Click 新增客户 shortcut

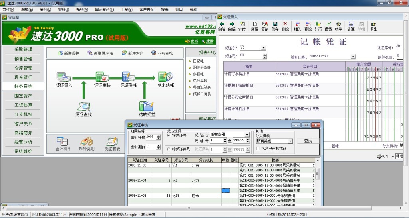[x=133, y=53]
